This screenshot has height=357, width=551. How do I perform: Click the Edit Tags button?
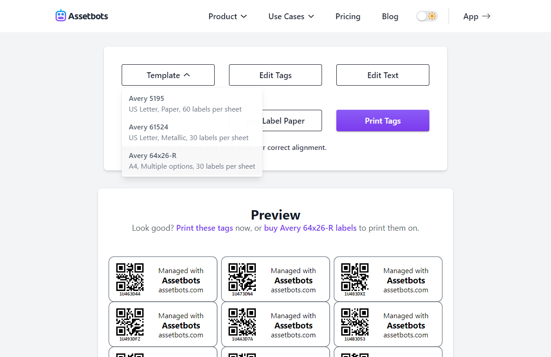click(x=275, y=75)
